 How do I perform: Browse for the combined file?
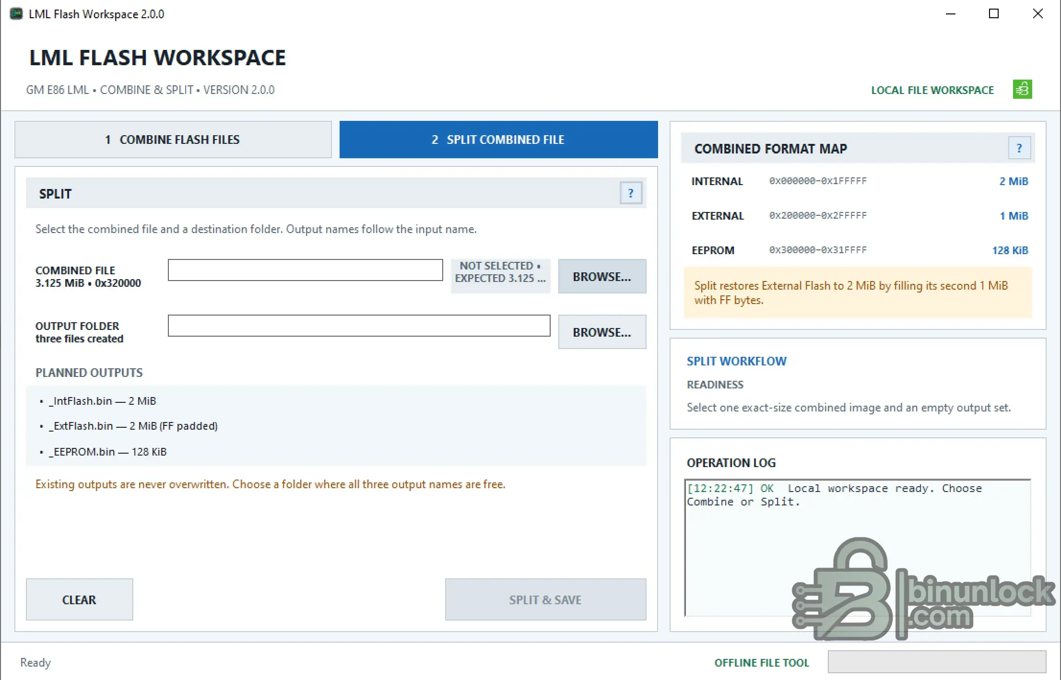602,277
